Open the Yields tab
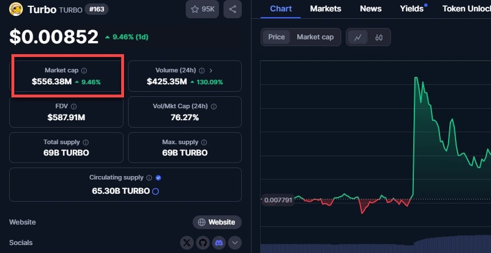491x253 pixels. [412, 9]
